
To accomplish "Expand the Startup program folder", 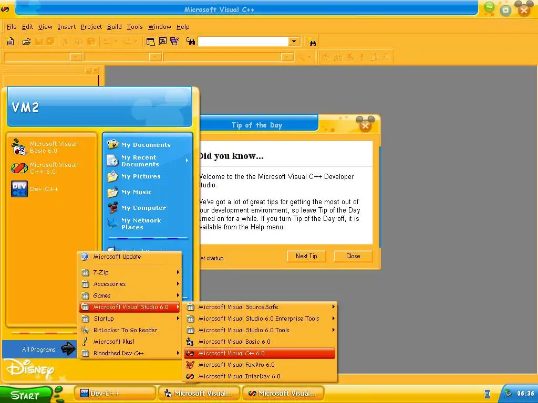I will [x=130, y=319].
